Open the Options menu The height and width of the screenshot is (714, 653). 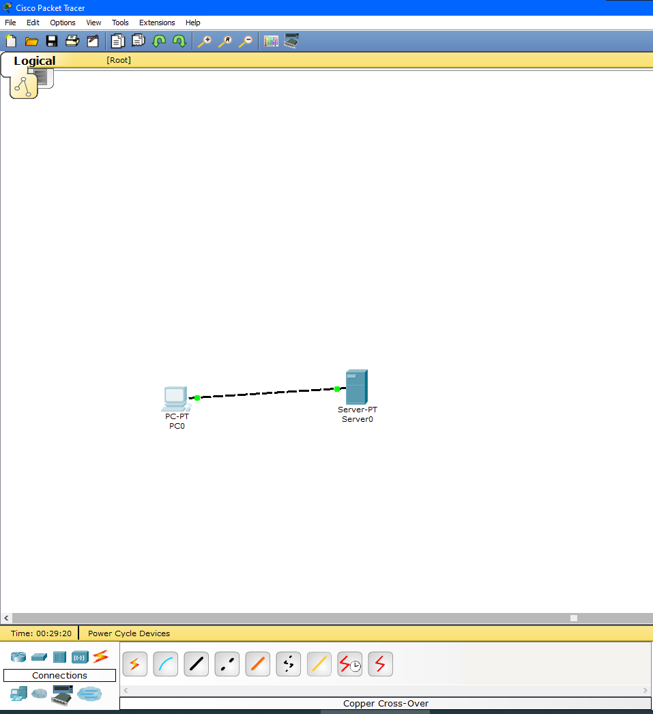tap(63, 23)
